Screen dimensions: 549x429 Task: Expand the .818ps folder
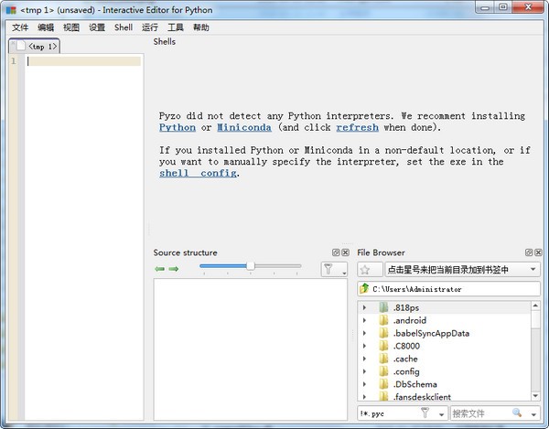(364, 307)
